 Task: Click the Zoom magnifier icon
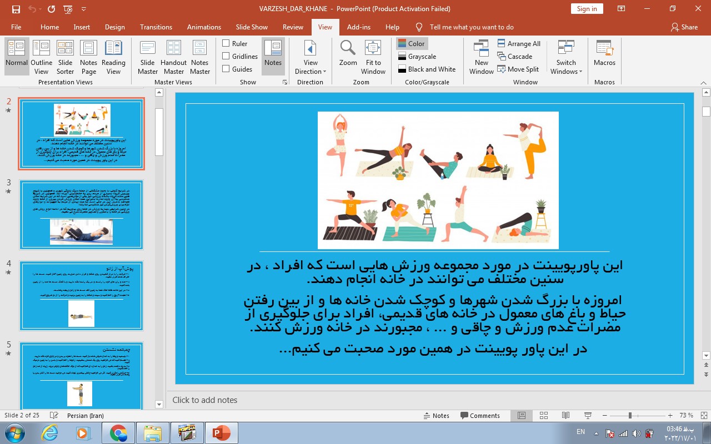point(348,48)
